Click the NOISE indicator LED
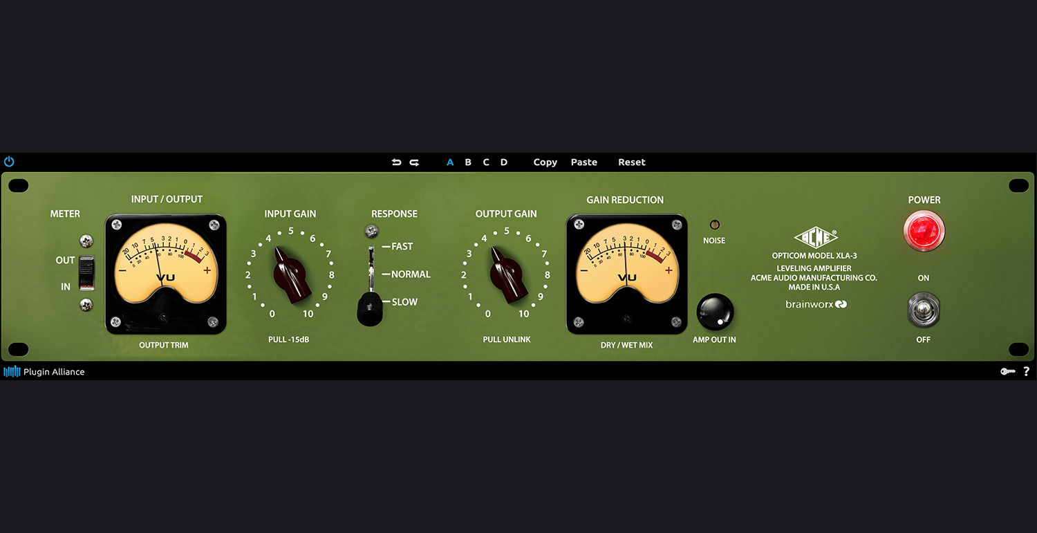Screen dimensions: 1037x533 coord(715,225)
